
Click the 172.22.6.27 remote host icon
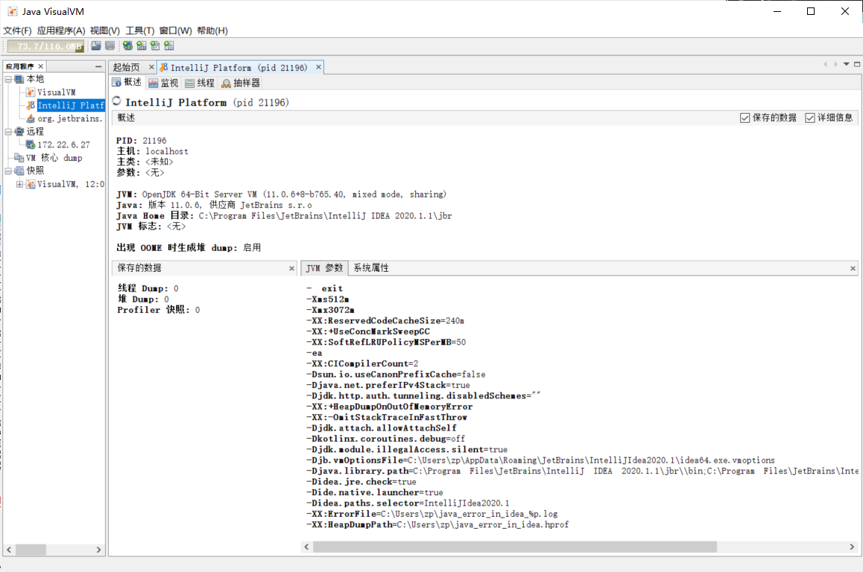[x=31, y=144]
